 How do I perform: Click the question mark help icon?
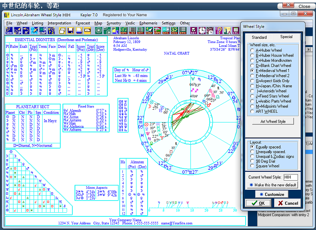pos(219,31)
